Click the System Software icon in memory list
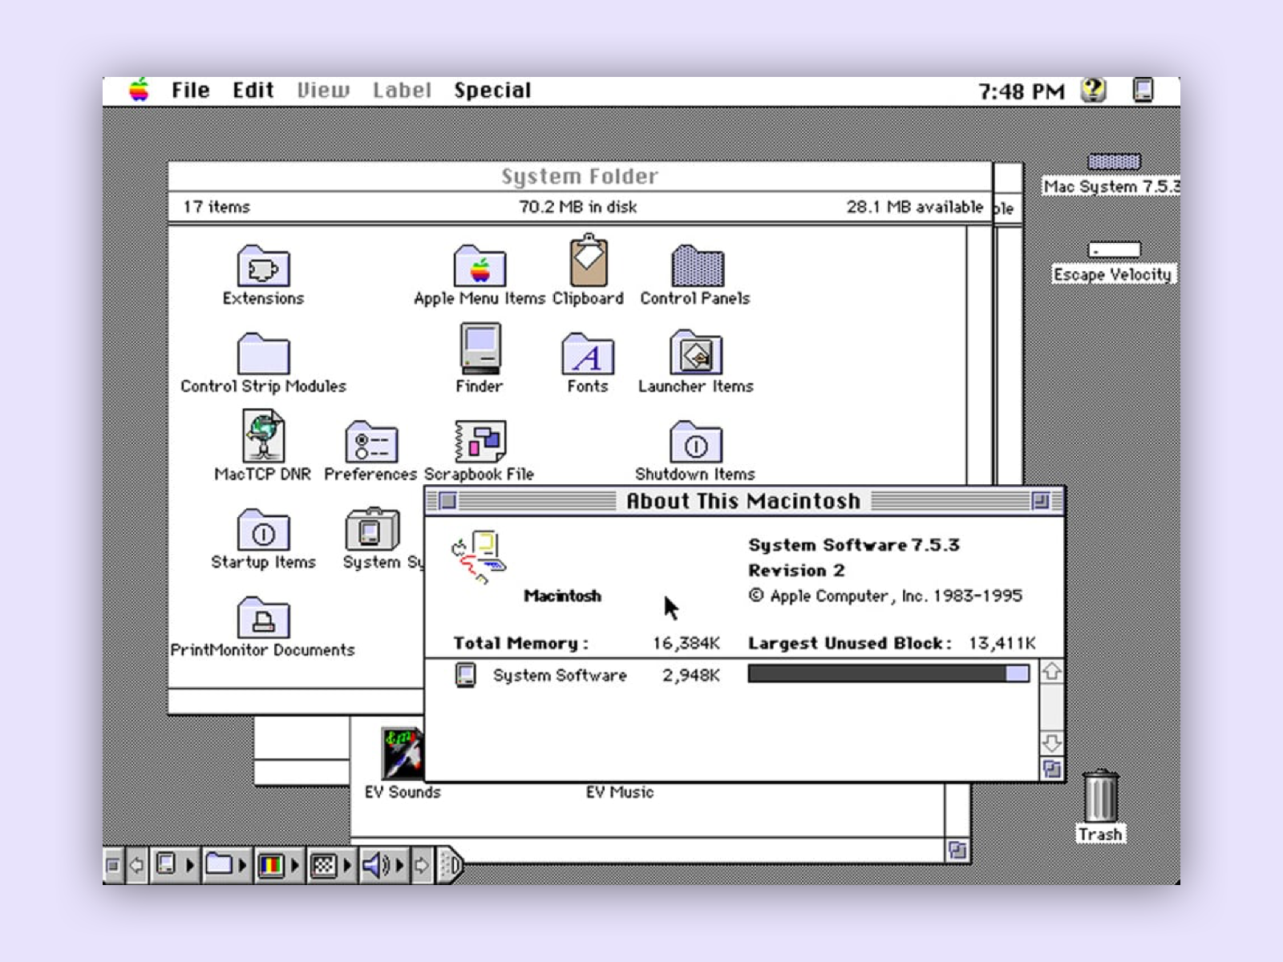 [x=465, y=674]
